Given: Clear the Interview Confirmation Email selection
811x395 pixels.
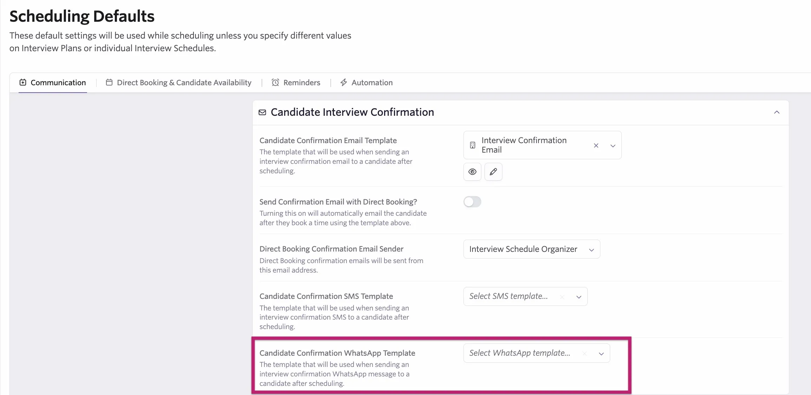Looking at the screenshot, I should 596,146.
